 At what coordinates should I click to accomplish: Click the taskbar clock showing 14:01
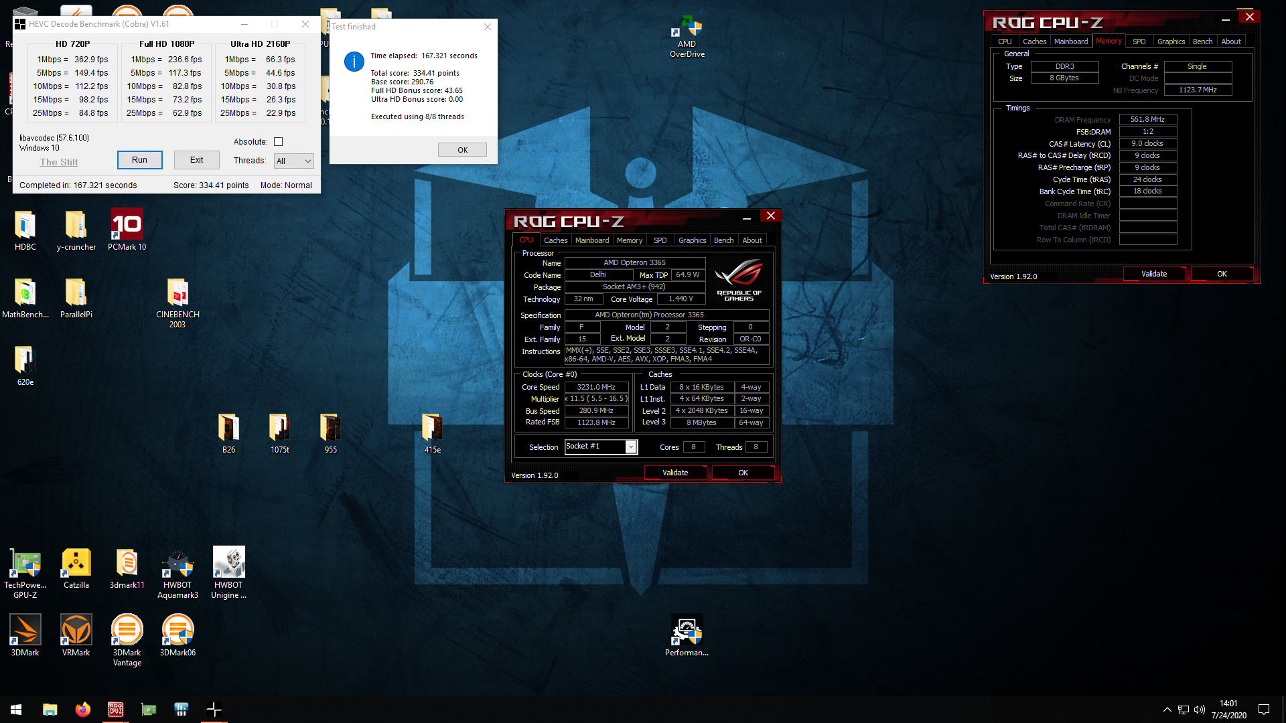pos(1228,710)
